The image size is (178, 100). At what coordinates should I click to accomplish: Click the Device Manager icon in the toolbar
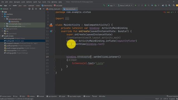tap(166, 6)
